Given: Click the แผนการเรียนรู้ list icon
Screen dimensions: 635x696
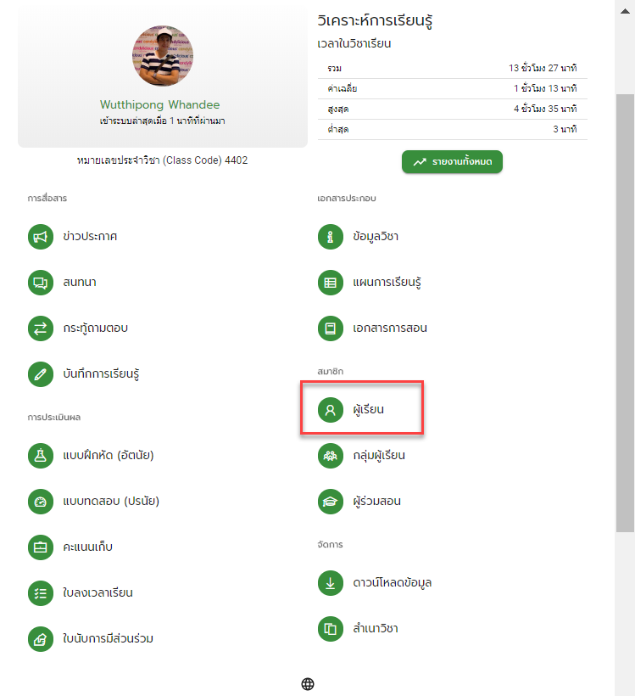Looking at the screenshot, I should pyautogui.click(x=331, y=283).
